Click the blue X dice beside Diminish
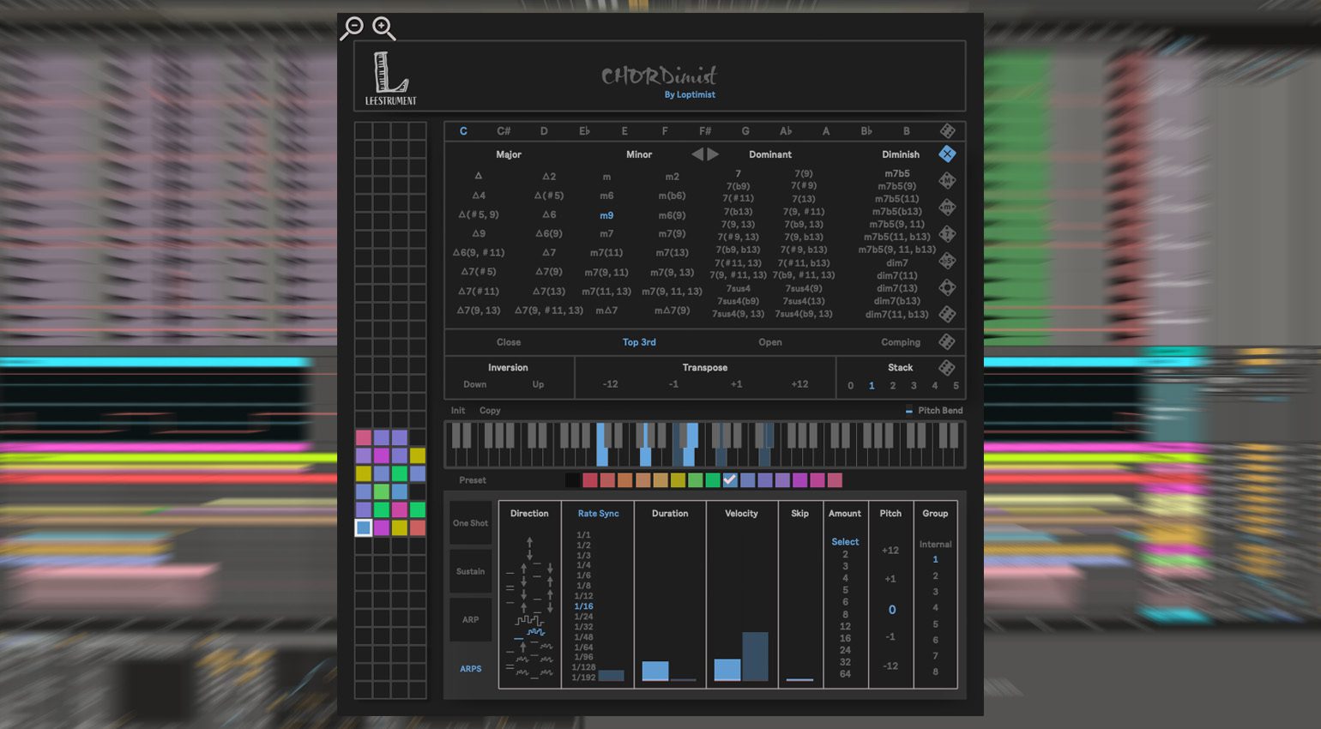Image resolution: width=1321 pixels, height=729 pixels. coord(947,154)
